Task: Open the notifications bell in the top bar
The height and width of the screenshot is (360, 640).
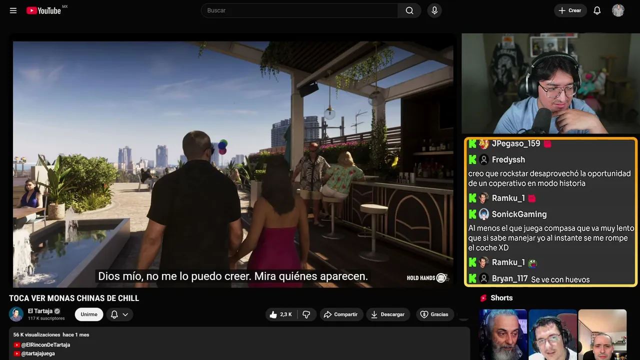Action: pyautogui.click(x=597, y=10)
